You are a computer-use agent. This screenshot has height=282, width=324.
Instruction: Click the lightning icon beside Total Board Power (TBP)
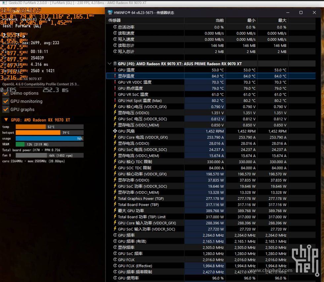[115, 205]
